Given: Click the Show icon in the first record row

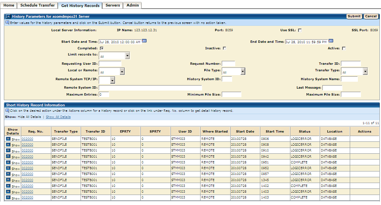Looking at the screenshot, I should click(x=8, y=139).
